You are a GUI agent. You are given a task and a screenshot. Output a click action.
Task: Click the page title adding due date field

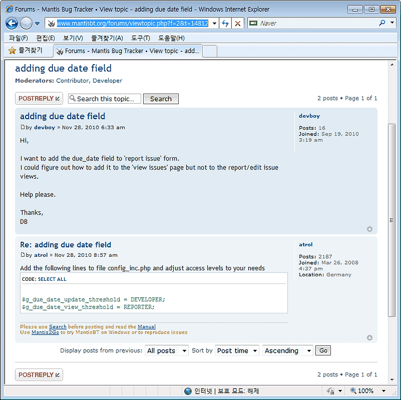tap(63, 69)
